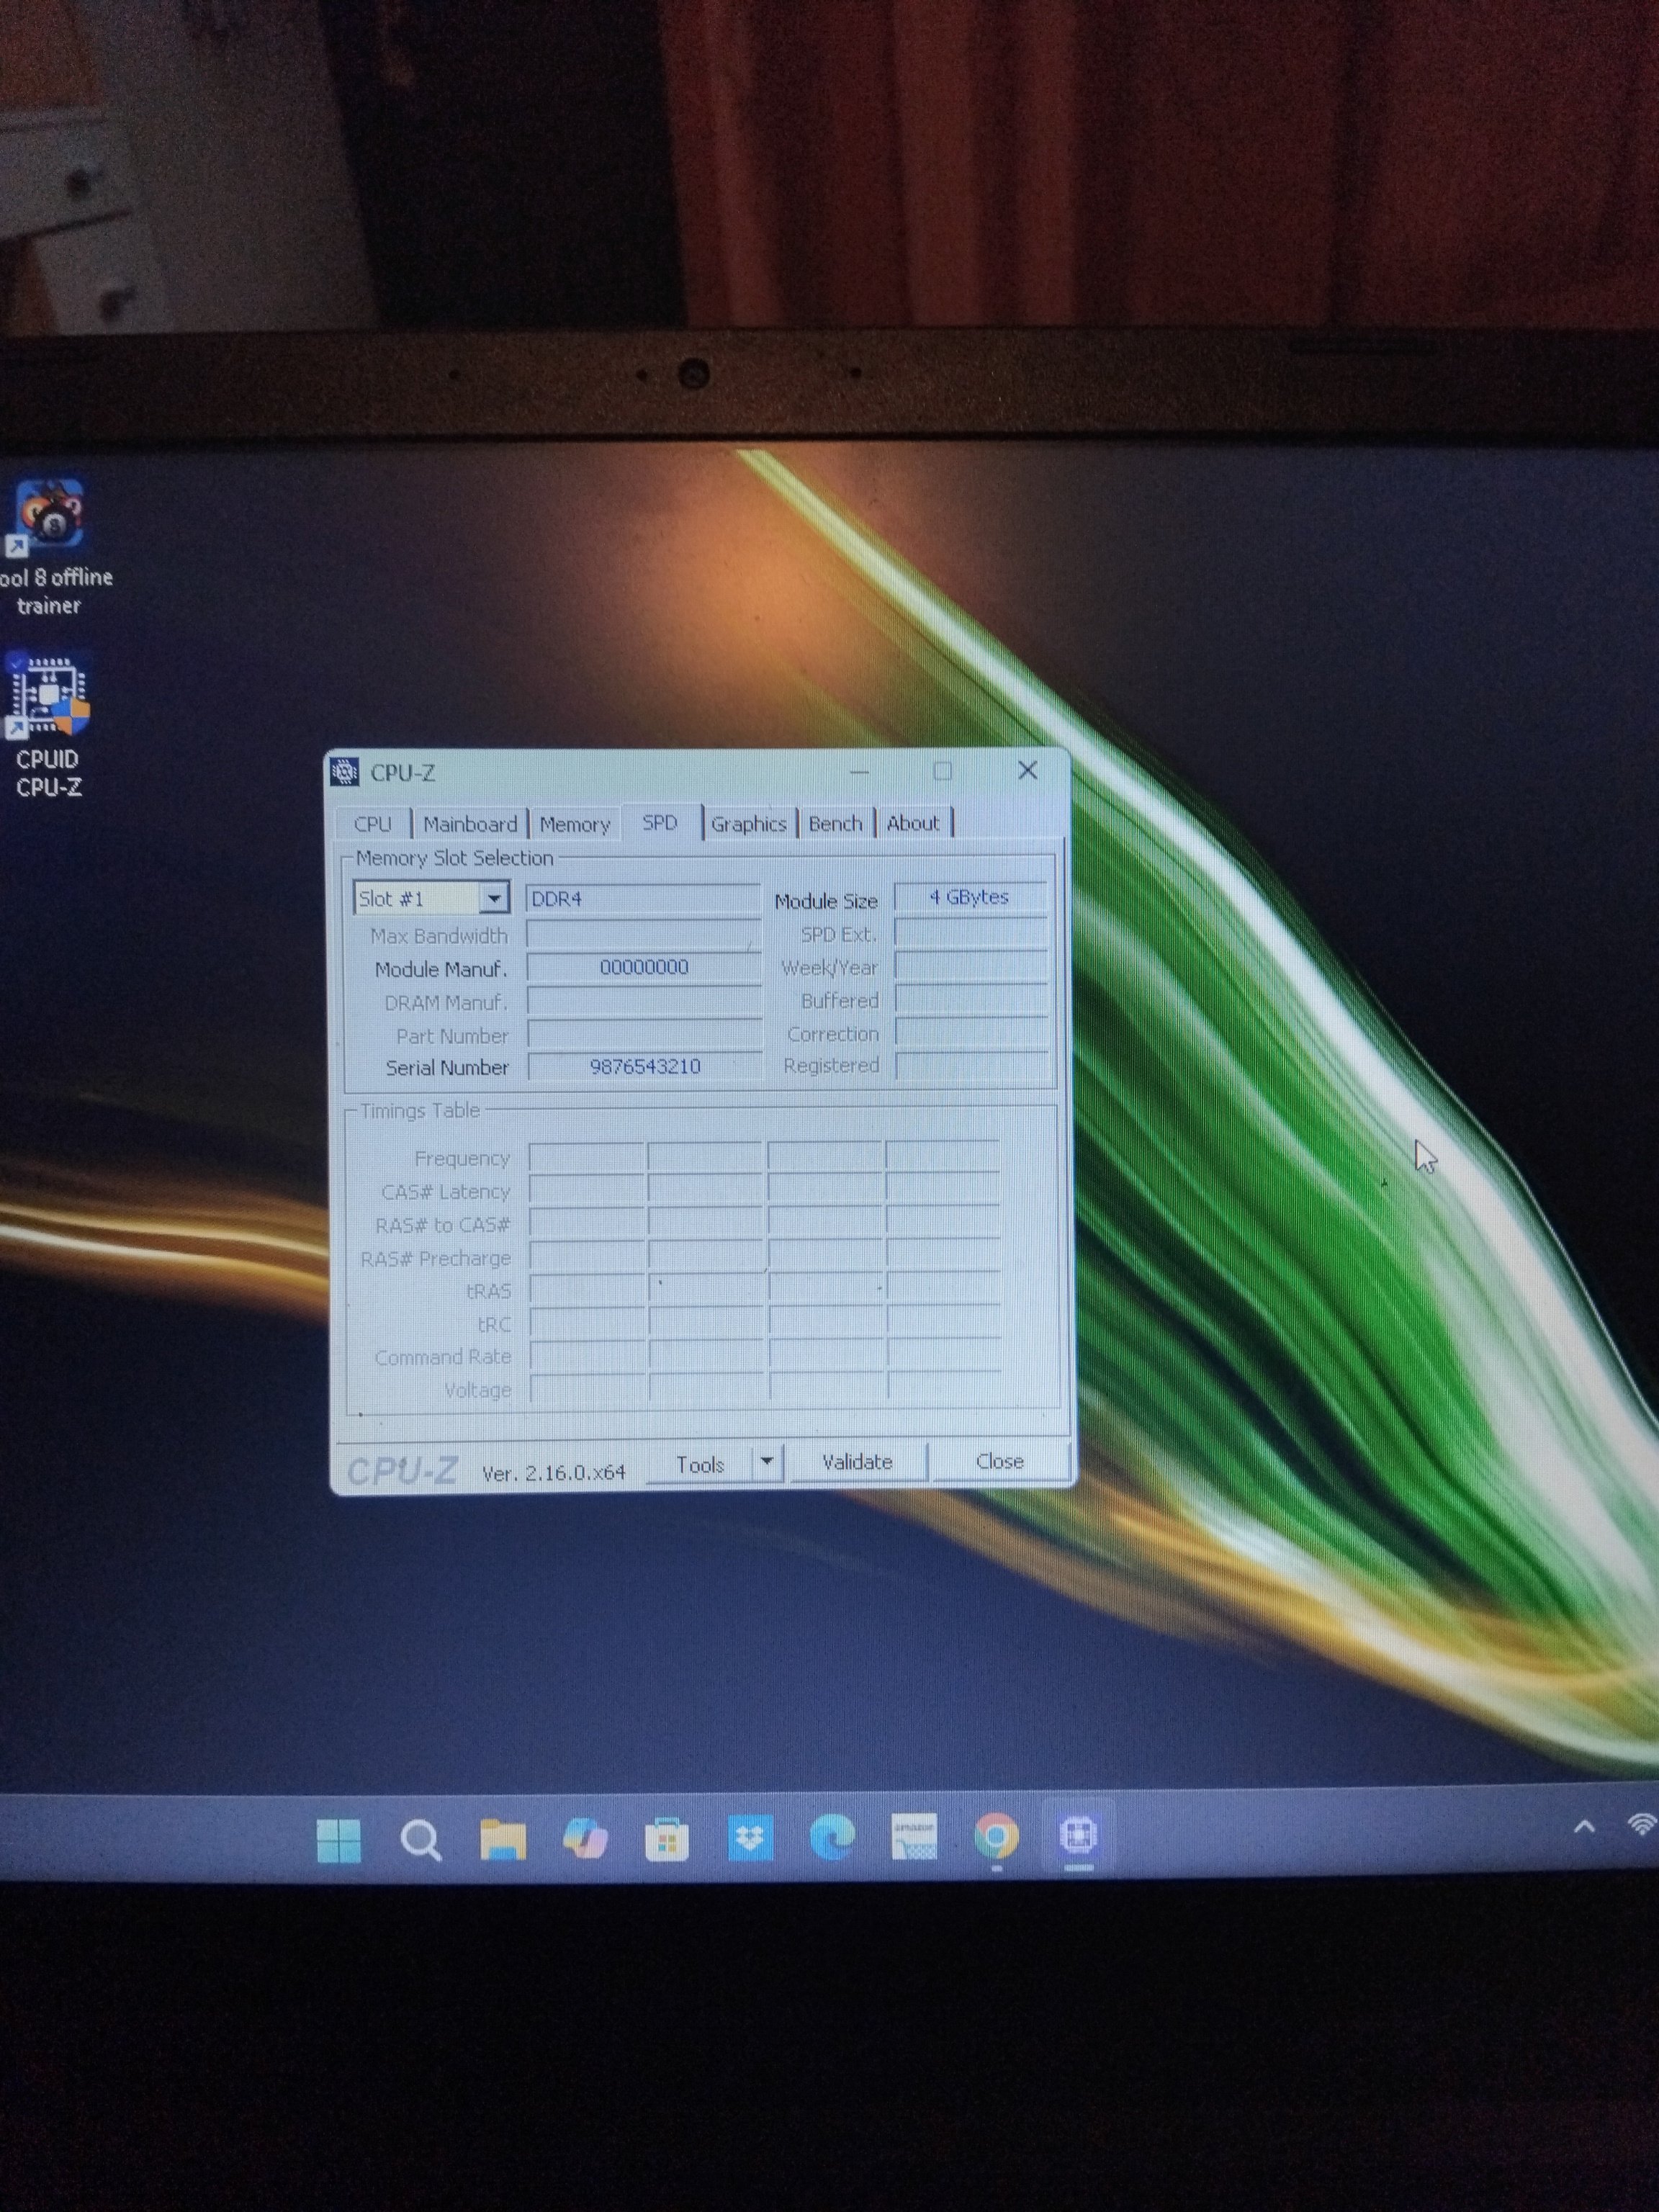Open the Wi-Fi network tray icon
Screen dimensions: 1659x2212
pyautogui.click(x=1642, y=1824)
